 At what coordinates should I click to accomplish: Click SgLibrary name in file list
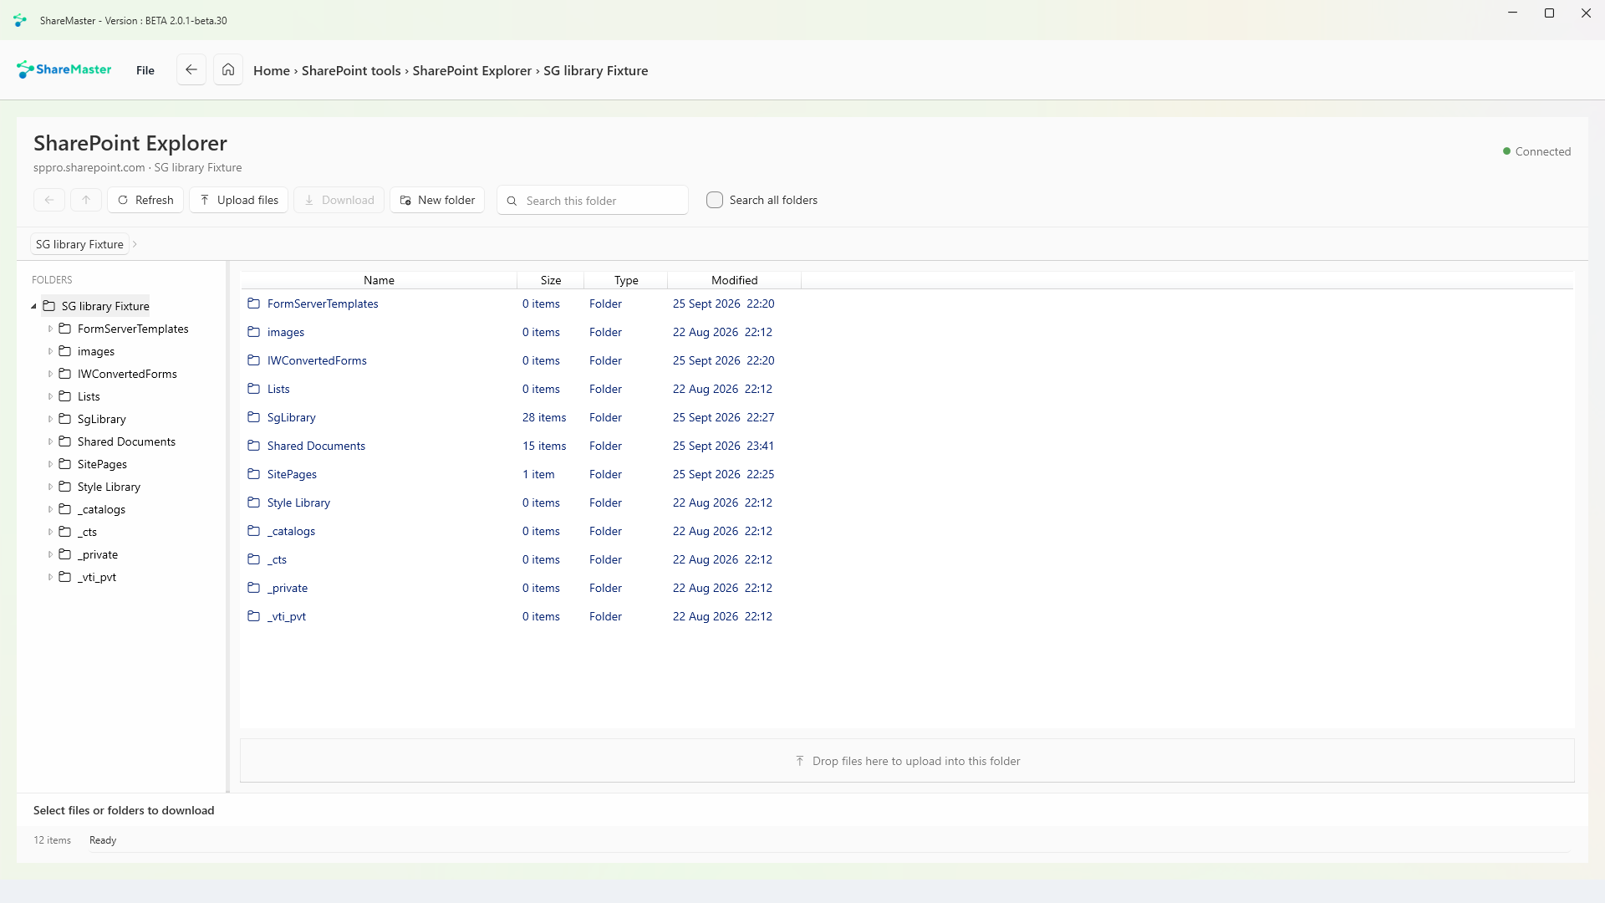(292, 417)
